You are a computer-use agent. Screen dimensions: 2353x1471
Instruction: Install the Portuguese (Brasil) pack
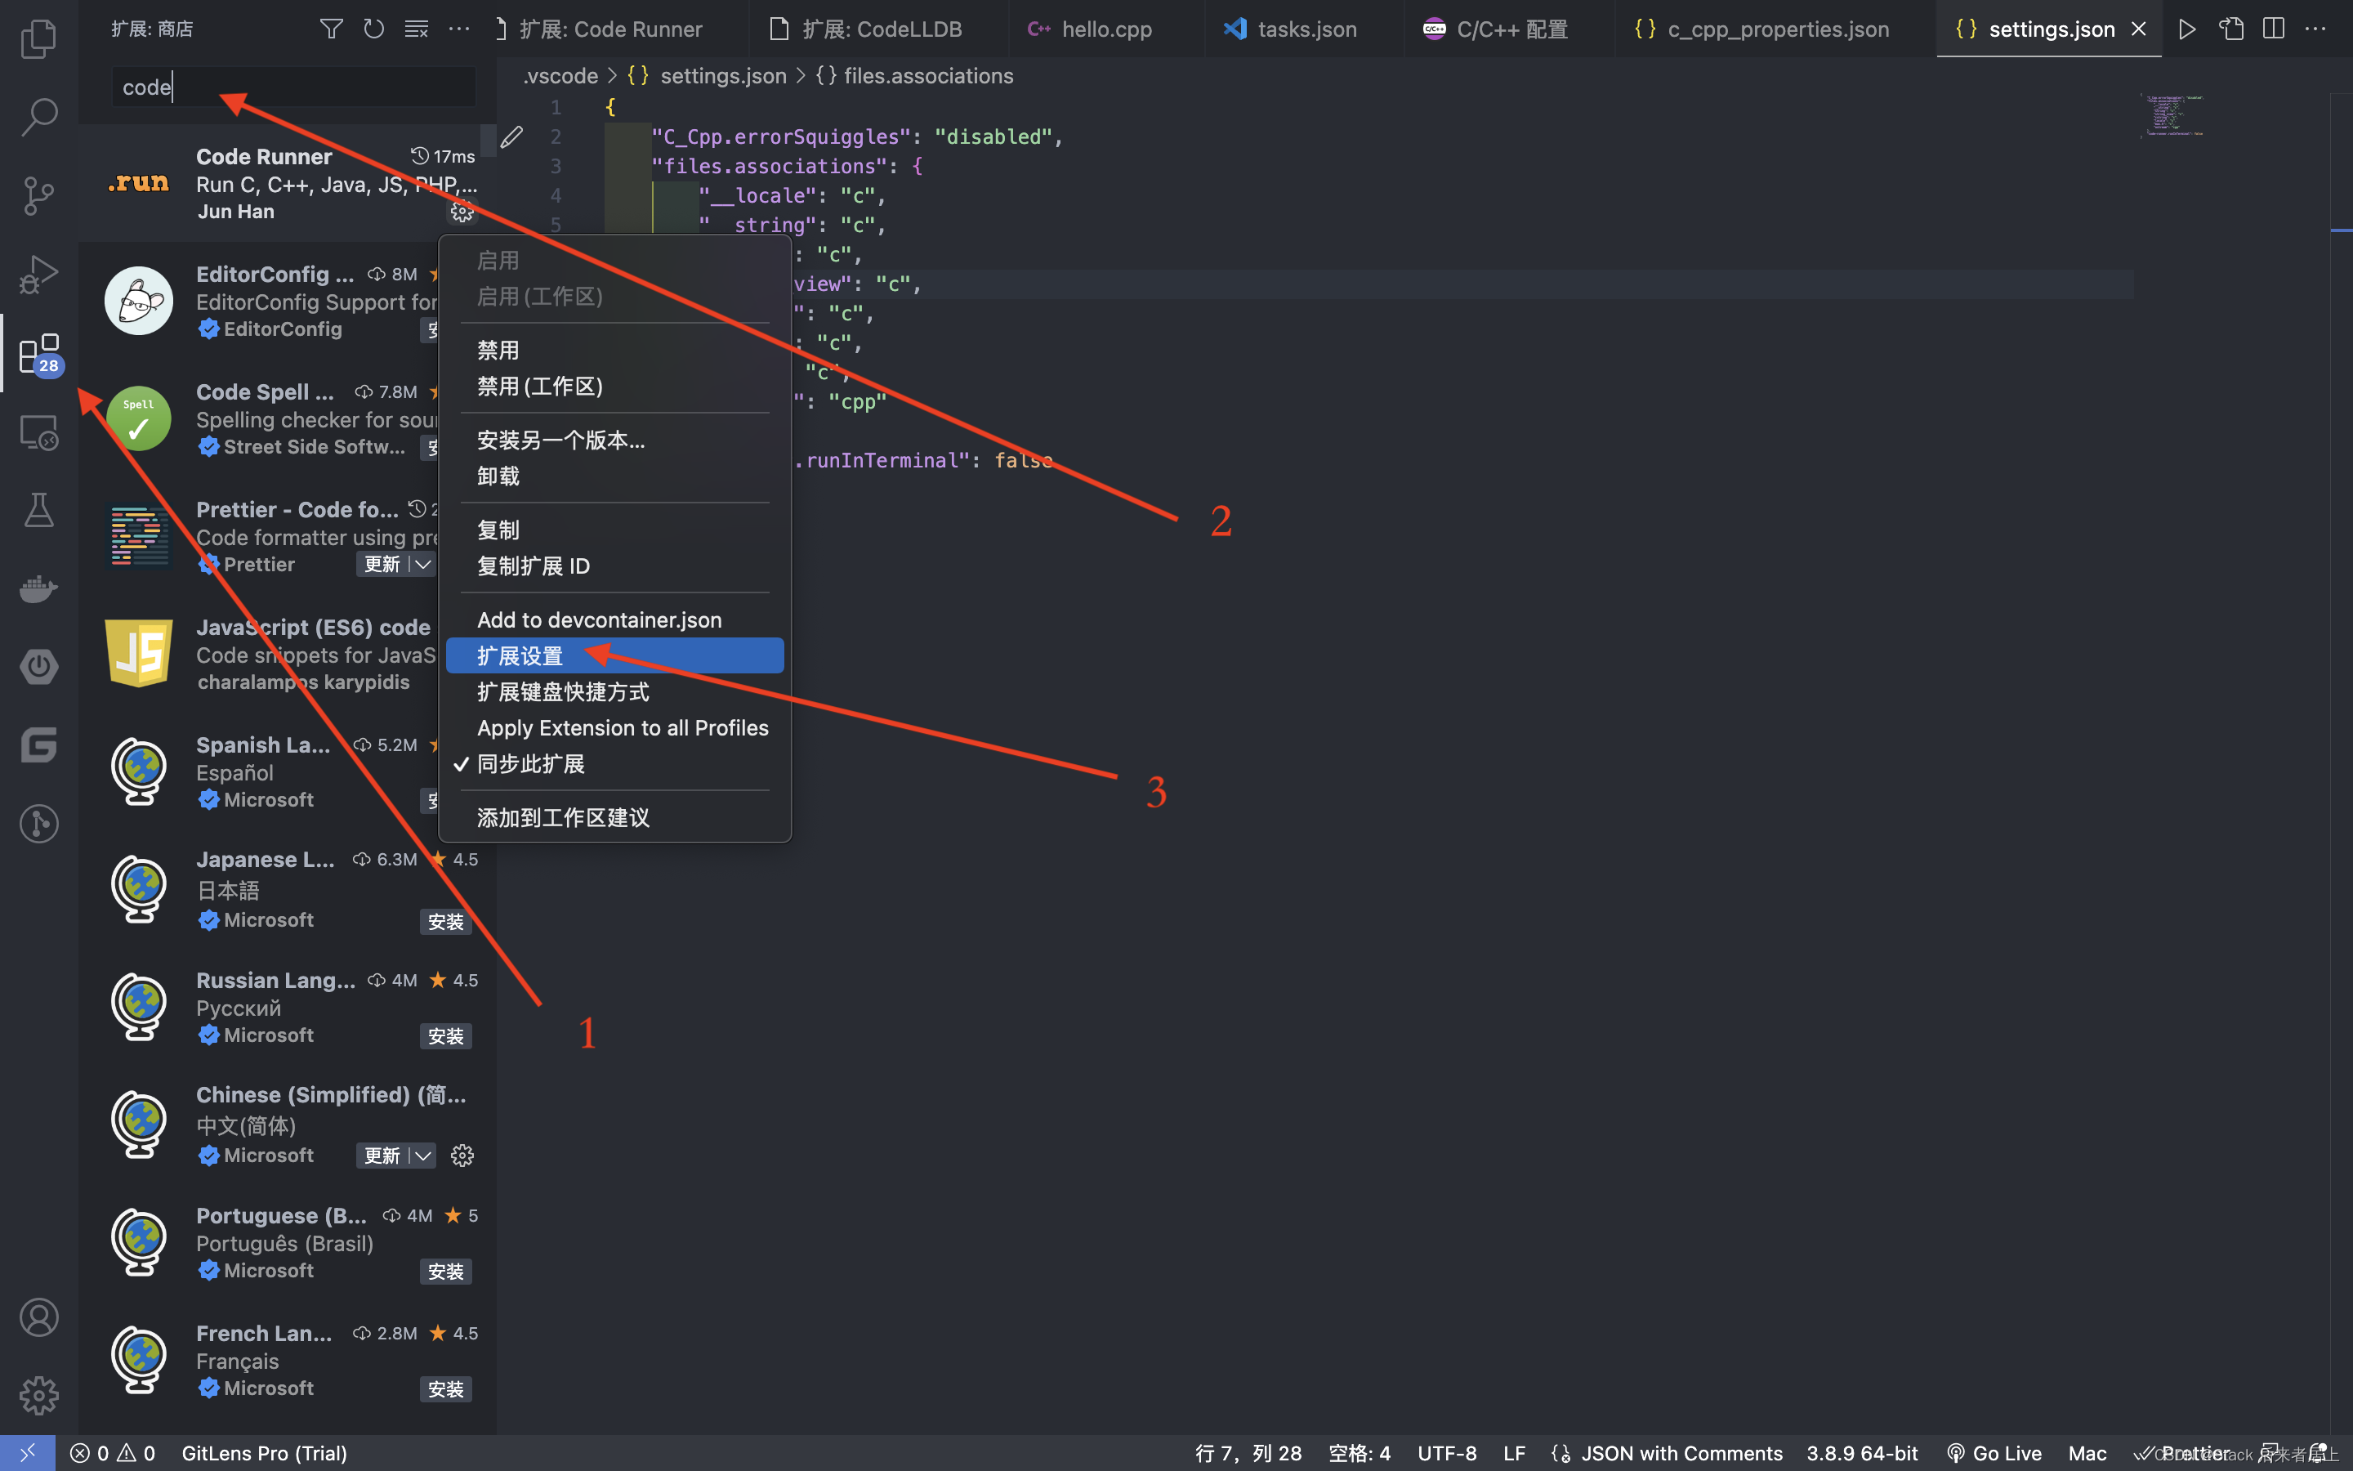[x=445, y=1272]
